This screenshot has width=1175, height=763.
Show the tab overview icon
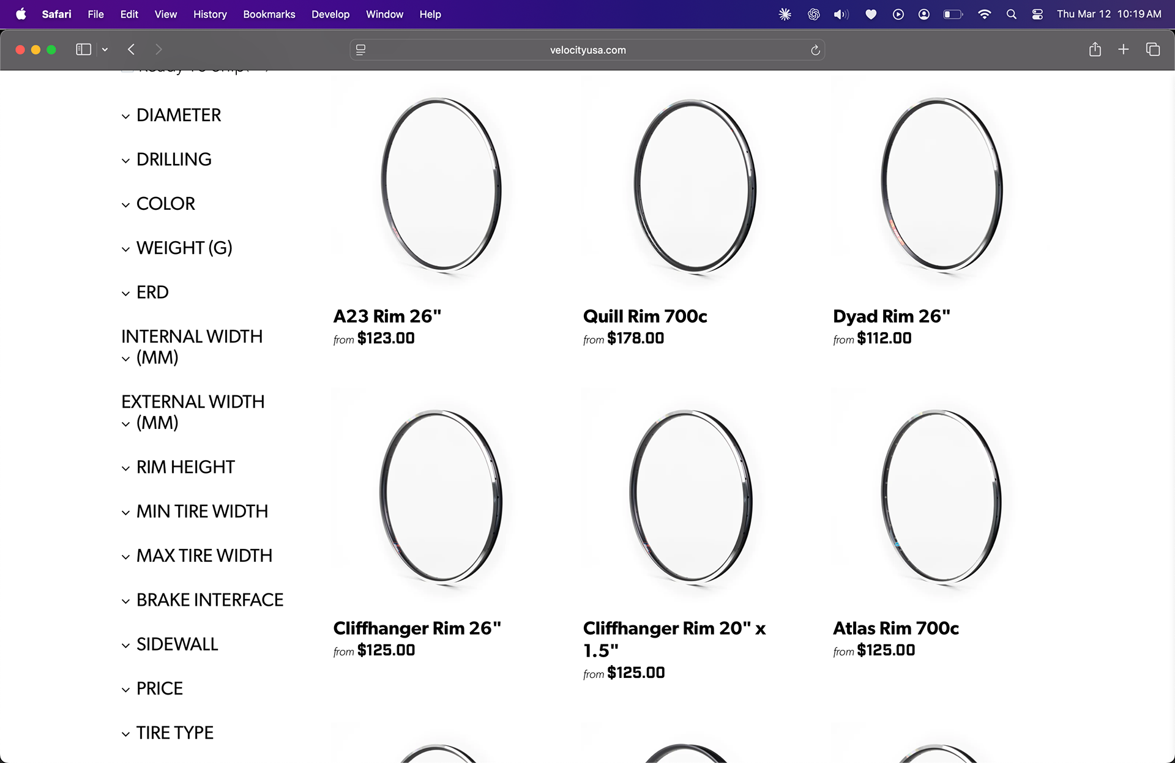(1152, 50)
